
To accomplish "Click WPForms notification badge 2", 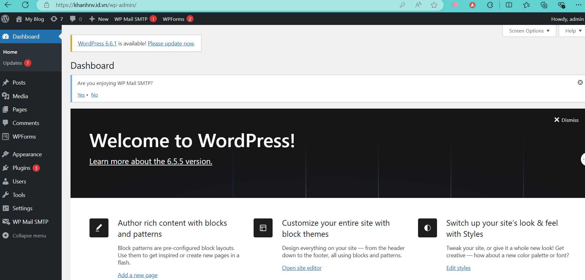I will tap(190, 19).
